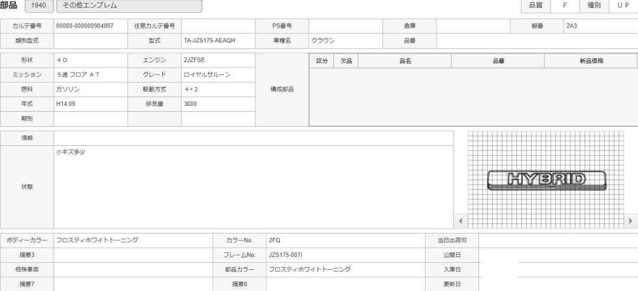Click the 型式 value TA-JZS175-AEAQH
Viewport: 638px width, 291px height.
pyautogui.click(x=209, y=40)
